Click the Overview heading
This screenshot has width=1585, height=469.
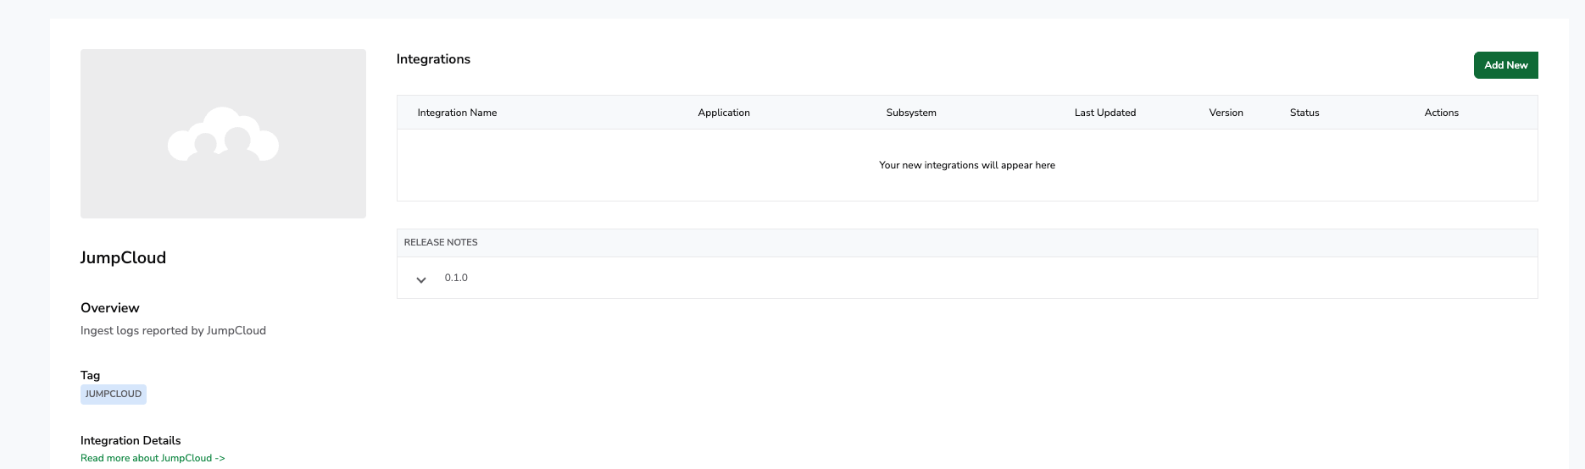pyautogui.click(x=110, y=308)
